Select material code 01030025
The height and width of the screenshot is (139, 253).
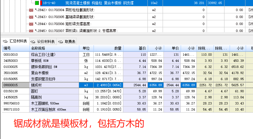click(x=16, y=67)
